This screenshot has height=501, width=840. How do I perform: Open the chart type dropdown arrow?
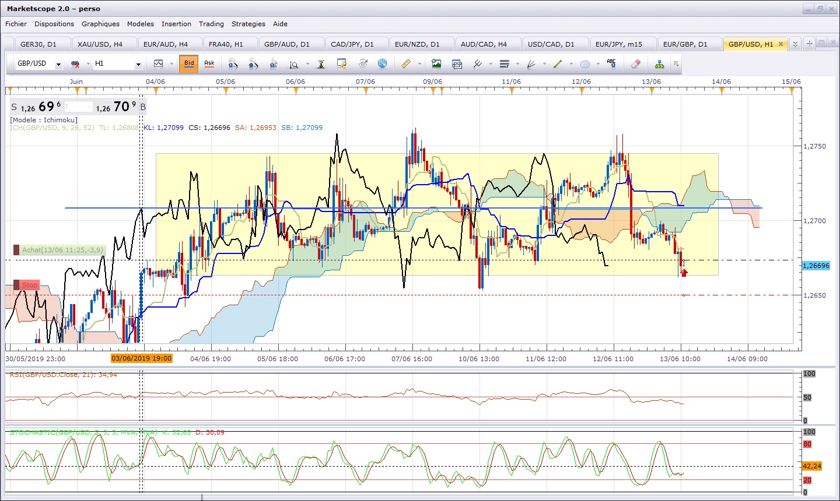(x=171, y=63)
